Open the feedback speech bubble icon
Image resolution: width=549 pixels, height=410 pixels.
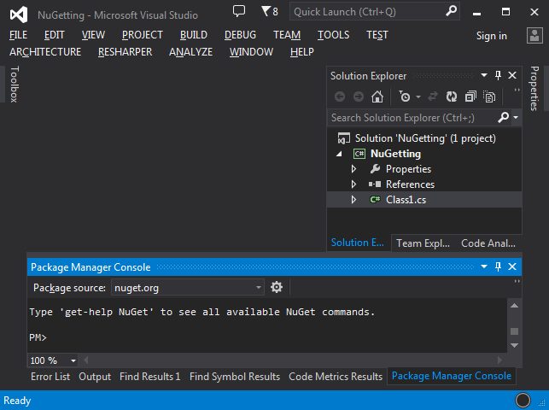(x=239, y=11)
